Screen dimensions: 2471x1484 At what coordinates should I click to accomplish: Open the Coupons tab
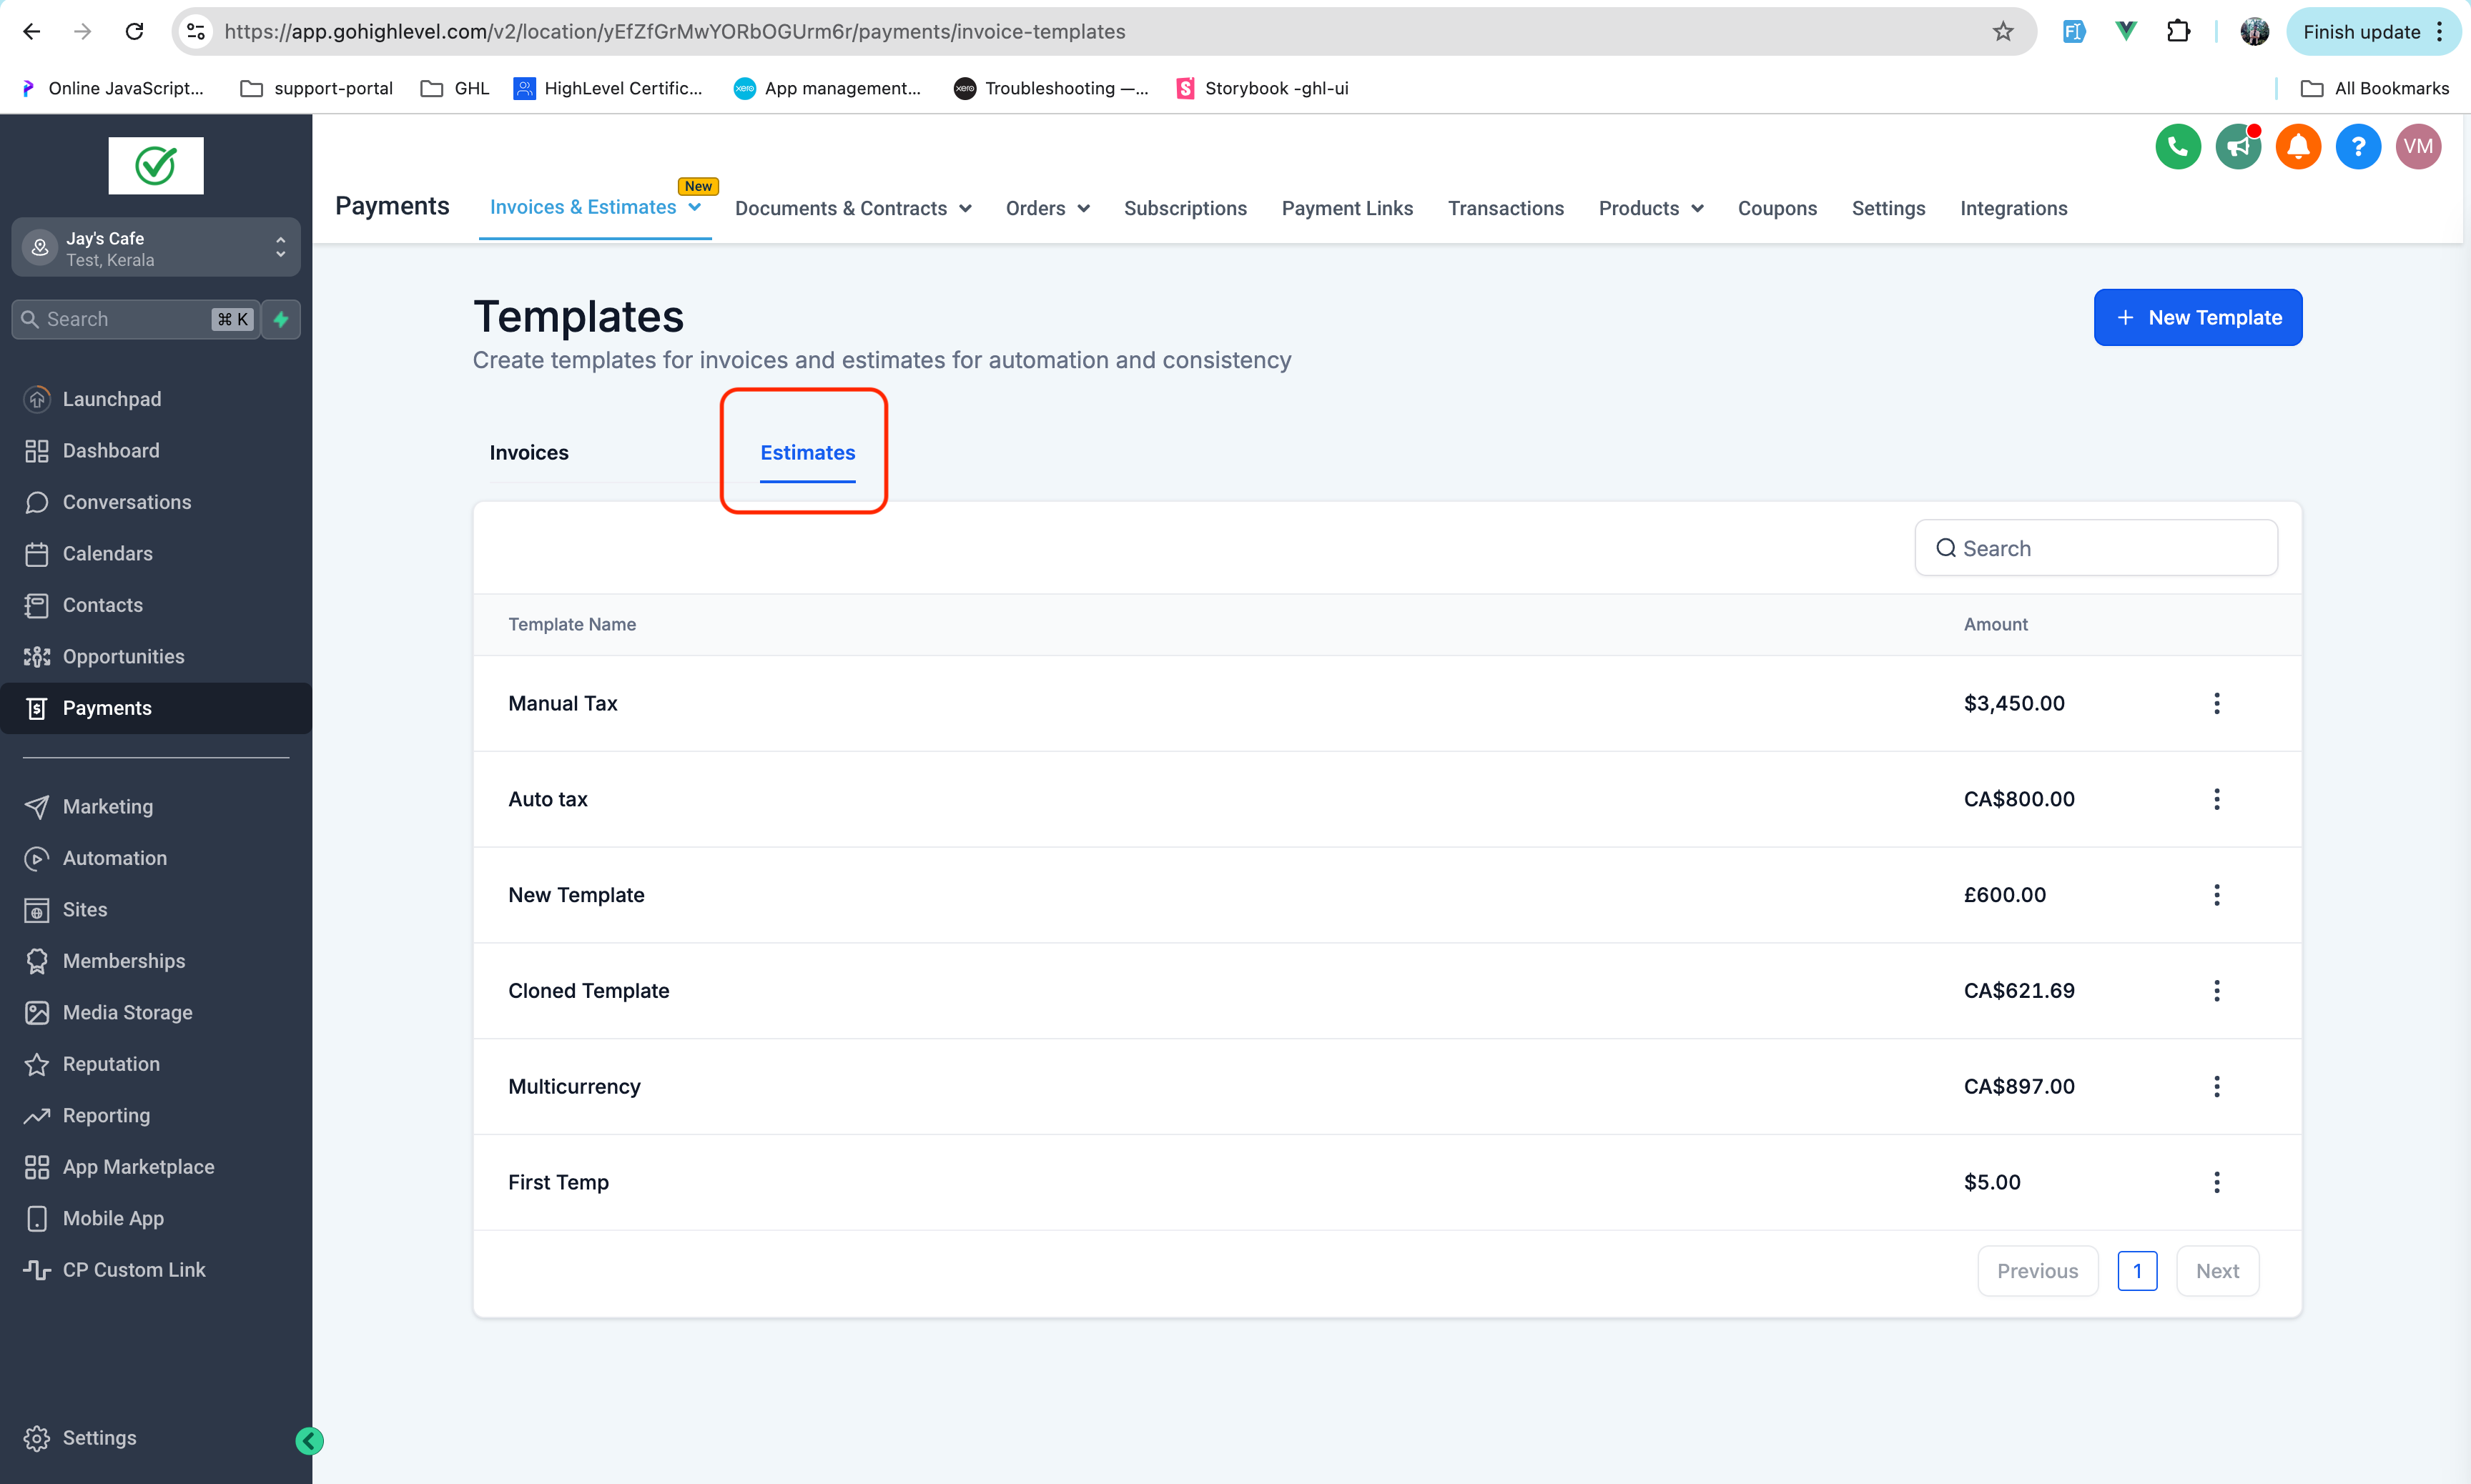(x=1777, y=209)
